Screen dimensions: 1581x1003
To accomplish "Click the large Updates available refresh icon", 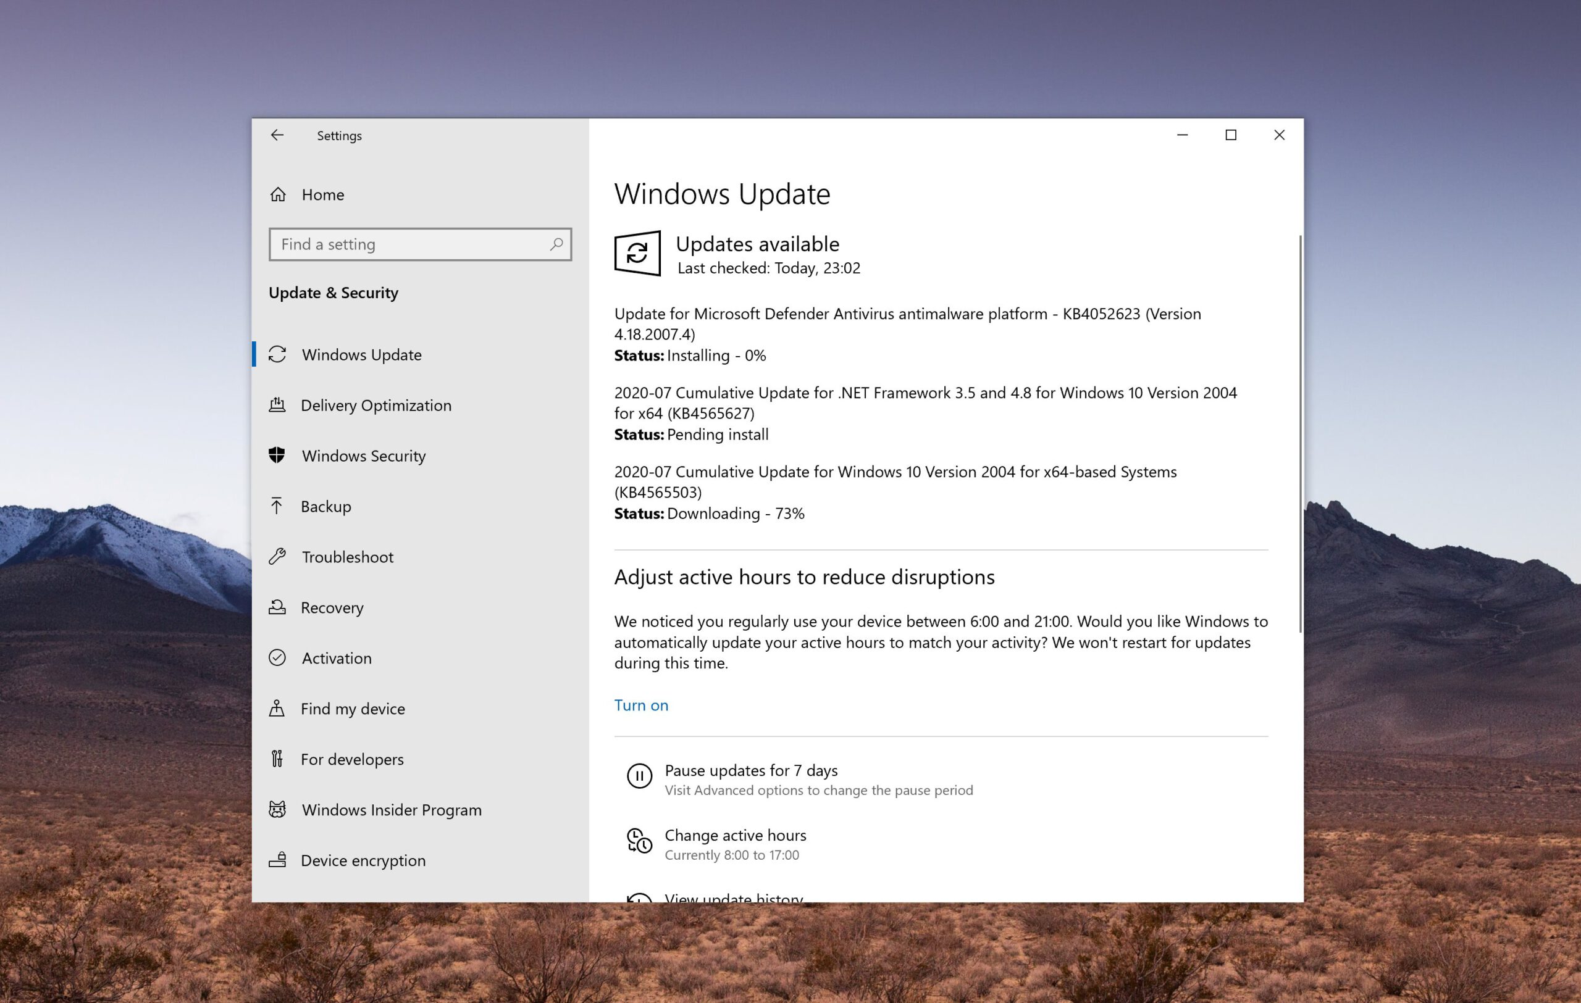I will 637,253.
